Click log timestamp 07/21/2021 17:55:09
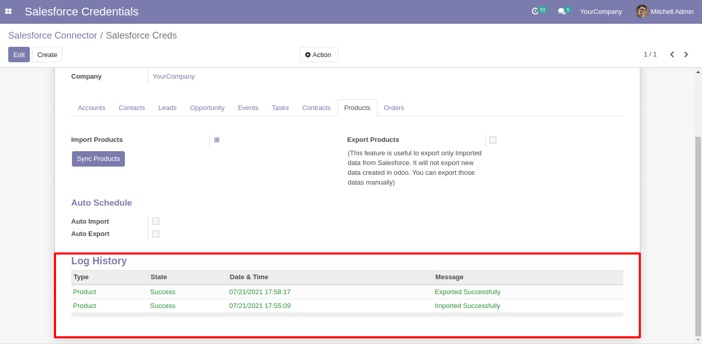The height and width of the screenshot is (344, 702). click(x=260, y=306)
